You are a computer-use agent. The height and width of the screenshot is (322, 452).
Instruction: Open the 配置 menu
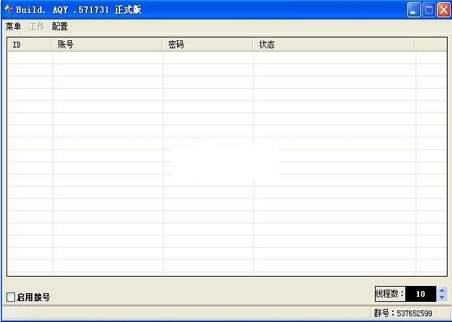pyautogui.click(x=60, y=27)
